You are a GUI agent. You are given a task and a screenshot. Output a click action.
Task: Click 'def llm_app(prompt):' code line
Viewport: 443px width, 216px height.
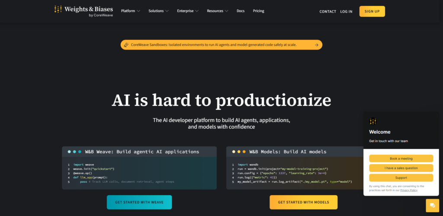pyautogui.click(x=90, y=178)
